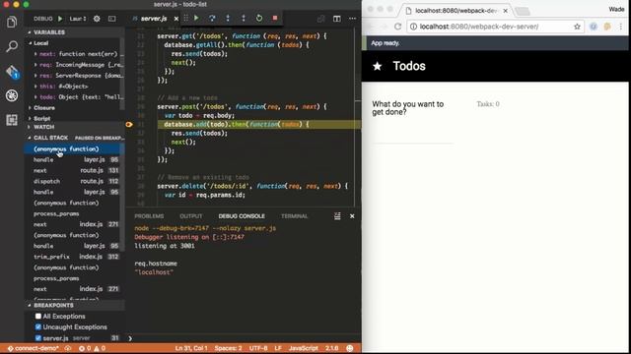Disable Uncaught Exceptions checkbox
This screenshot has height=354, width=631.
pyautogui.click(x=38, y=327)
